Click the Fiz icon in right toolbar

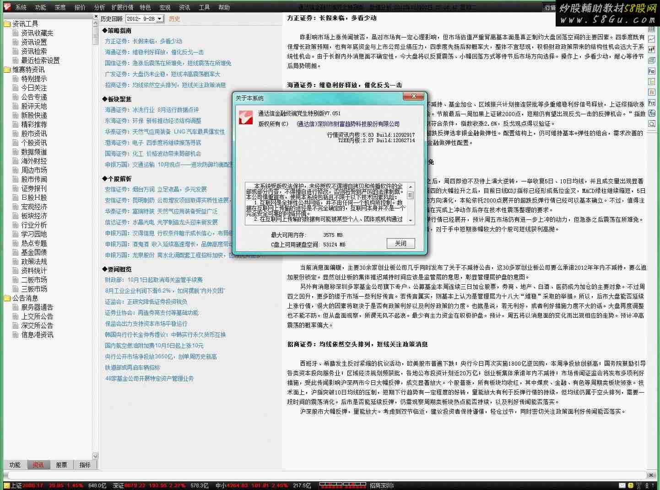click(651, 103)
